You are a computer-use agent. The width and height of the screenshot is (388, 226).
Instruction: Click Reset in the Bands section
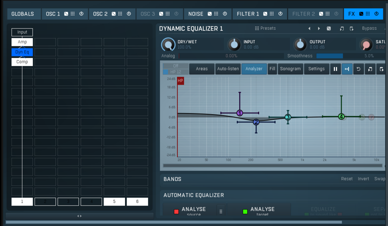(x=346, y=179)
